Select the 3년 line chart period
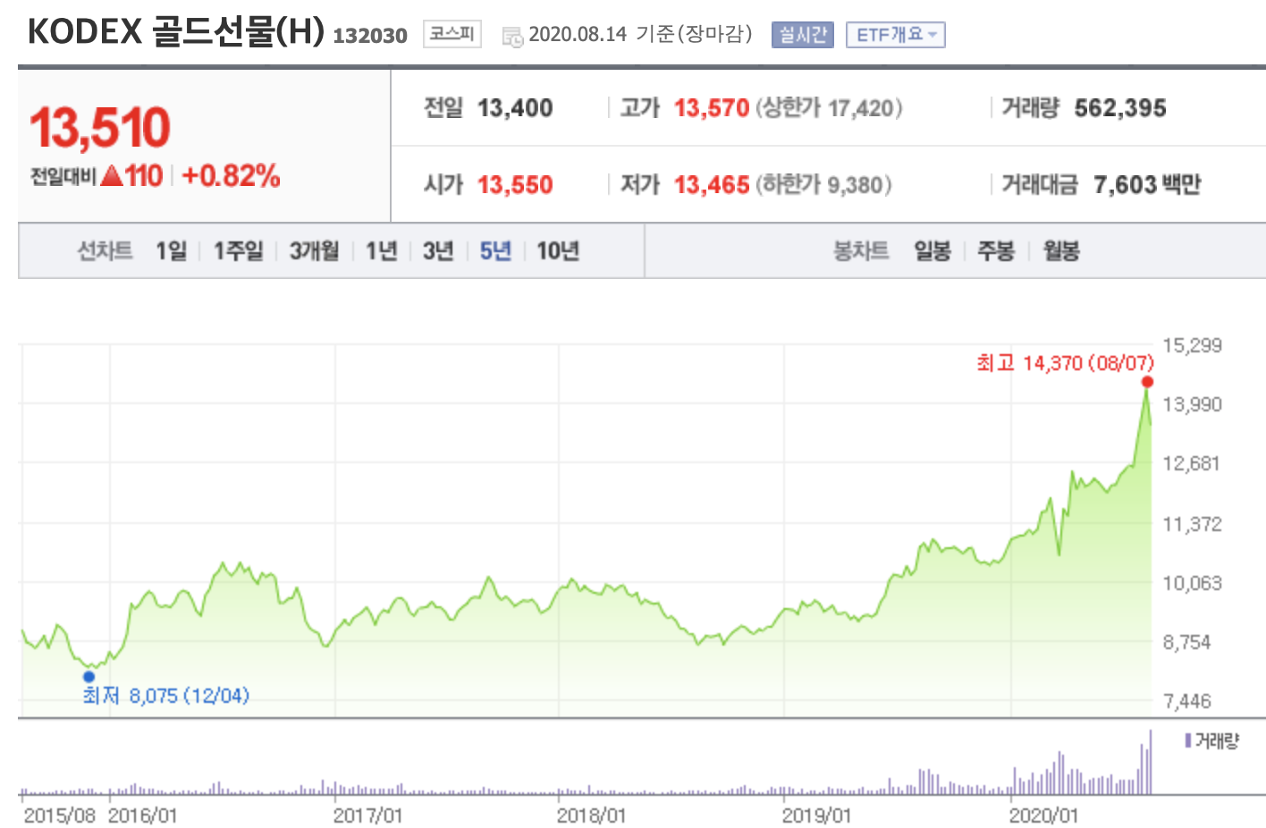1266x828 pixels. [438, 250]
